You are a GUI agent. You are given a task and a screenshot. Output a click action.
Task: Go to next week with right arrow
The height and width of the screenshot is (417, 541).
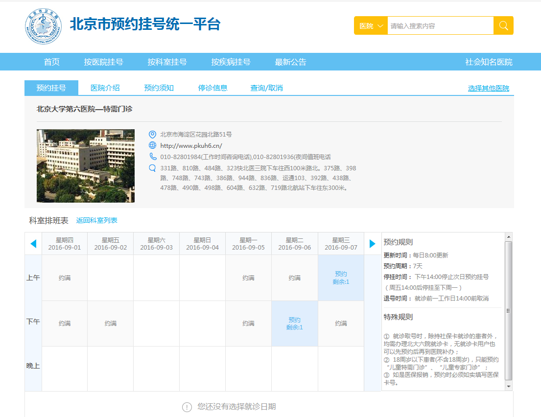372,244
